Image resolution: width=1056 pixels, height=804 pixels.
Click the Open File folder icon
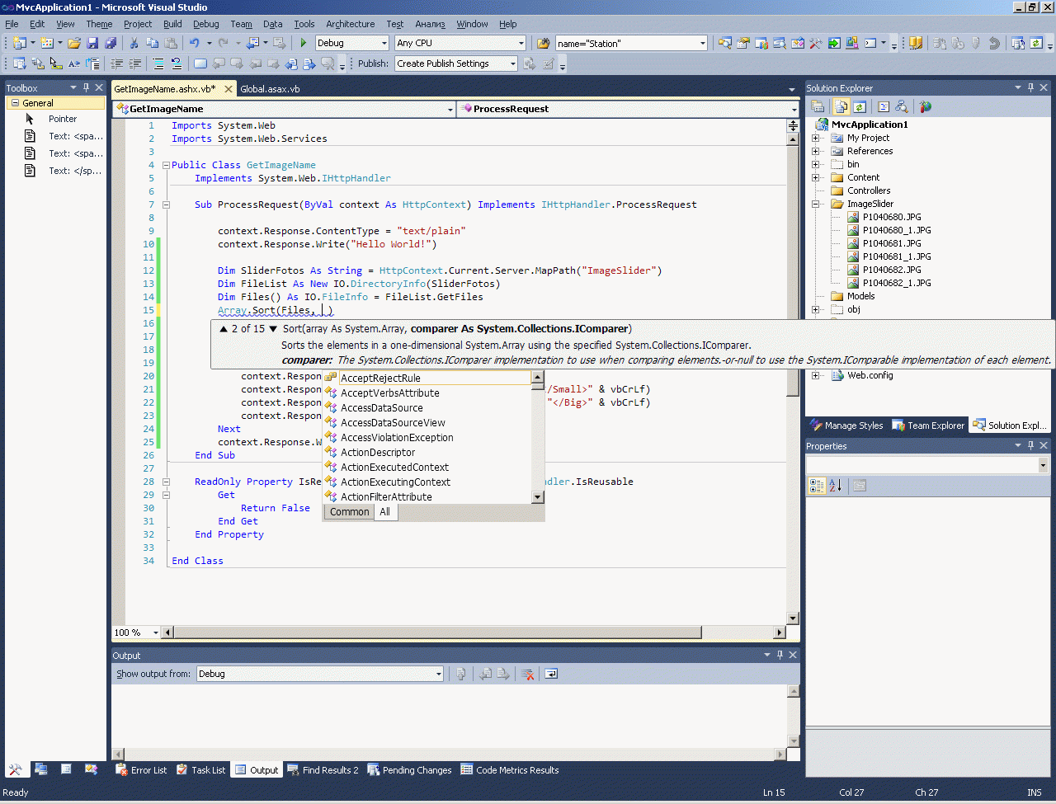point(74,43)
